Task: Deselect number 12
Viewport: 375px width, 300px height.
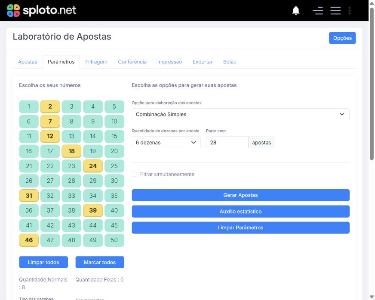Action: tap(50, 136)
